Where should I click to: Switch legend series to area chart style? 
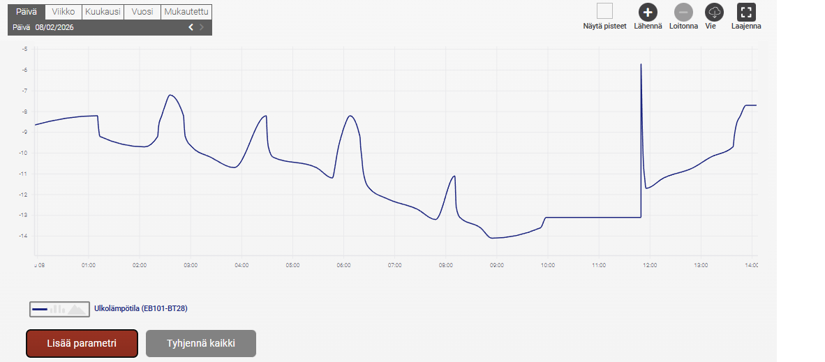(x=77, y=308)
